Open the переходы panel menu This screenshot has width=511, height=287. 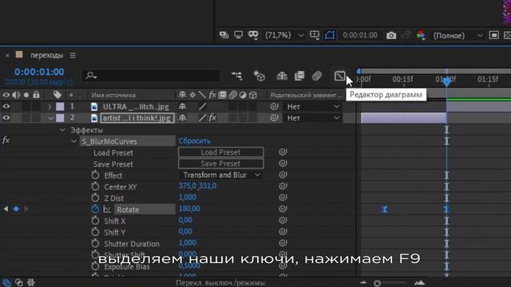tap(73, 55)
